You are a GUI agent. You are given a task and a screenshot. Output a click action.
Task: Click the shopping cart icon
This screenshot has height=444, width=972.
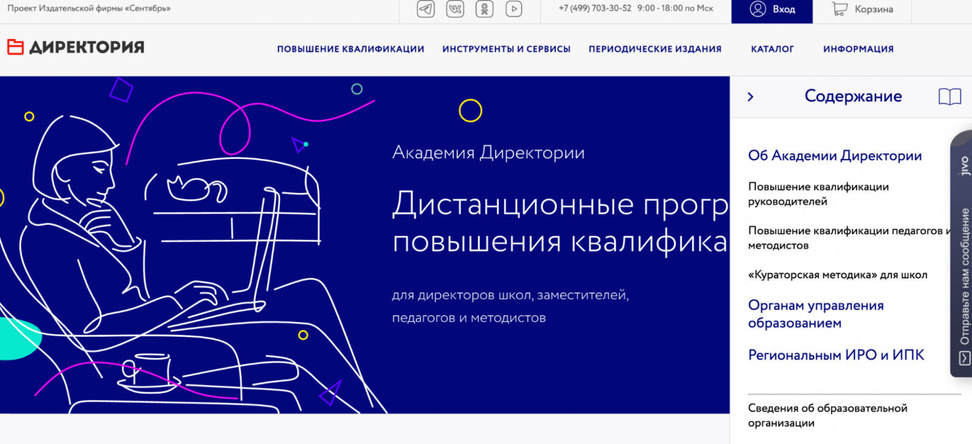tap(840, 8)
